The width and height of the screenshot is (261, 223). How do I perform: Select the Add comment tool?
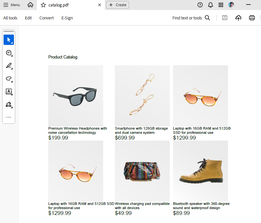click(9, 53)
